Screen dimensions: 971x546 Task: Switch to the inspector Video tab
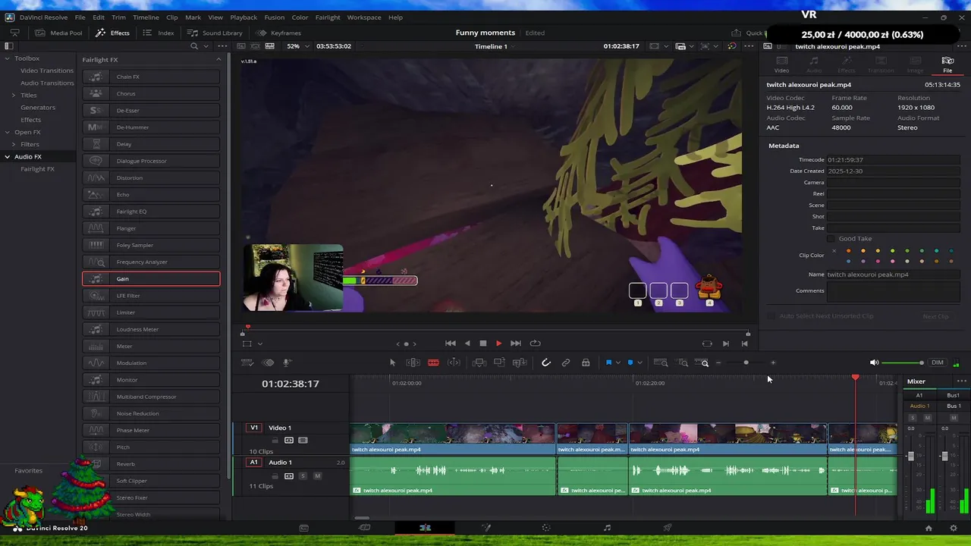coord(781,64)
